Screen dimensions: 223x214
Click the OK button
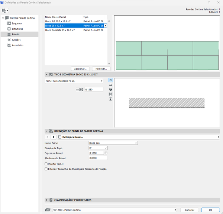pyautogui.click(x=211, y=210)
